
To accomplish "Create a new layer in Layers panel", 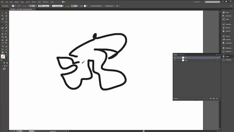I will (214, 99).
